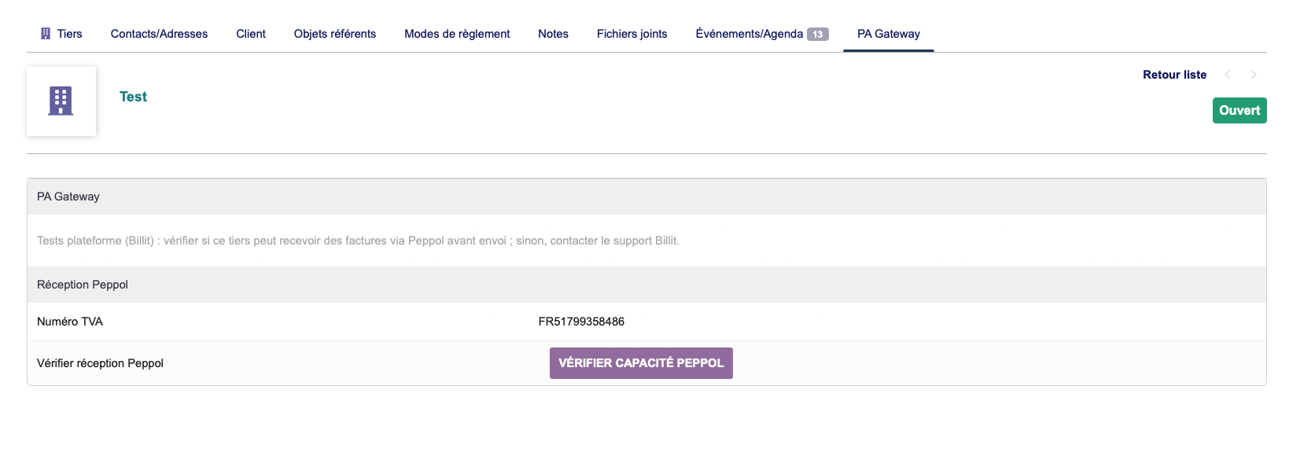This screenshot has width=1289, height=456.
Task: Switch to the Client tab
Action: point(251,34)
